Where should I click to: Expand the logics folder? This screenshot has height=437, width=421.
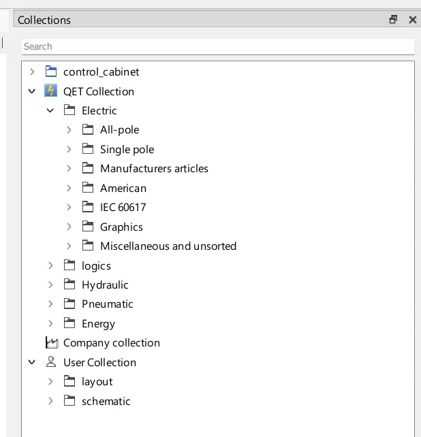coord(50,265)
